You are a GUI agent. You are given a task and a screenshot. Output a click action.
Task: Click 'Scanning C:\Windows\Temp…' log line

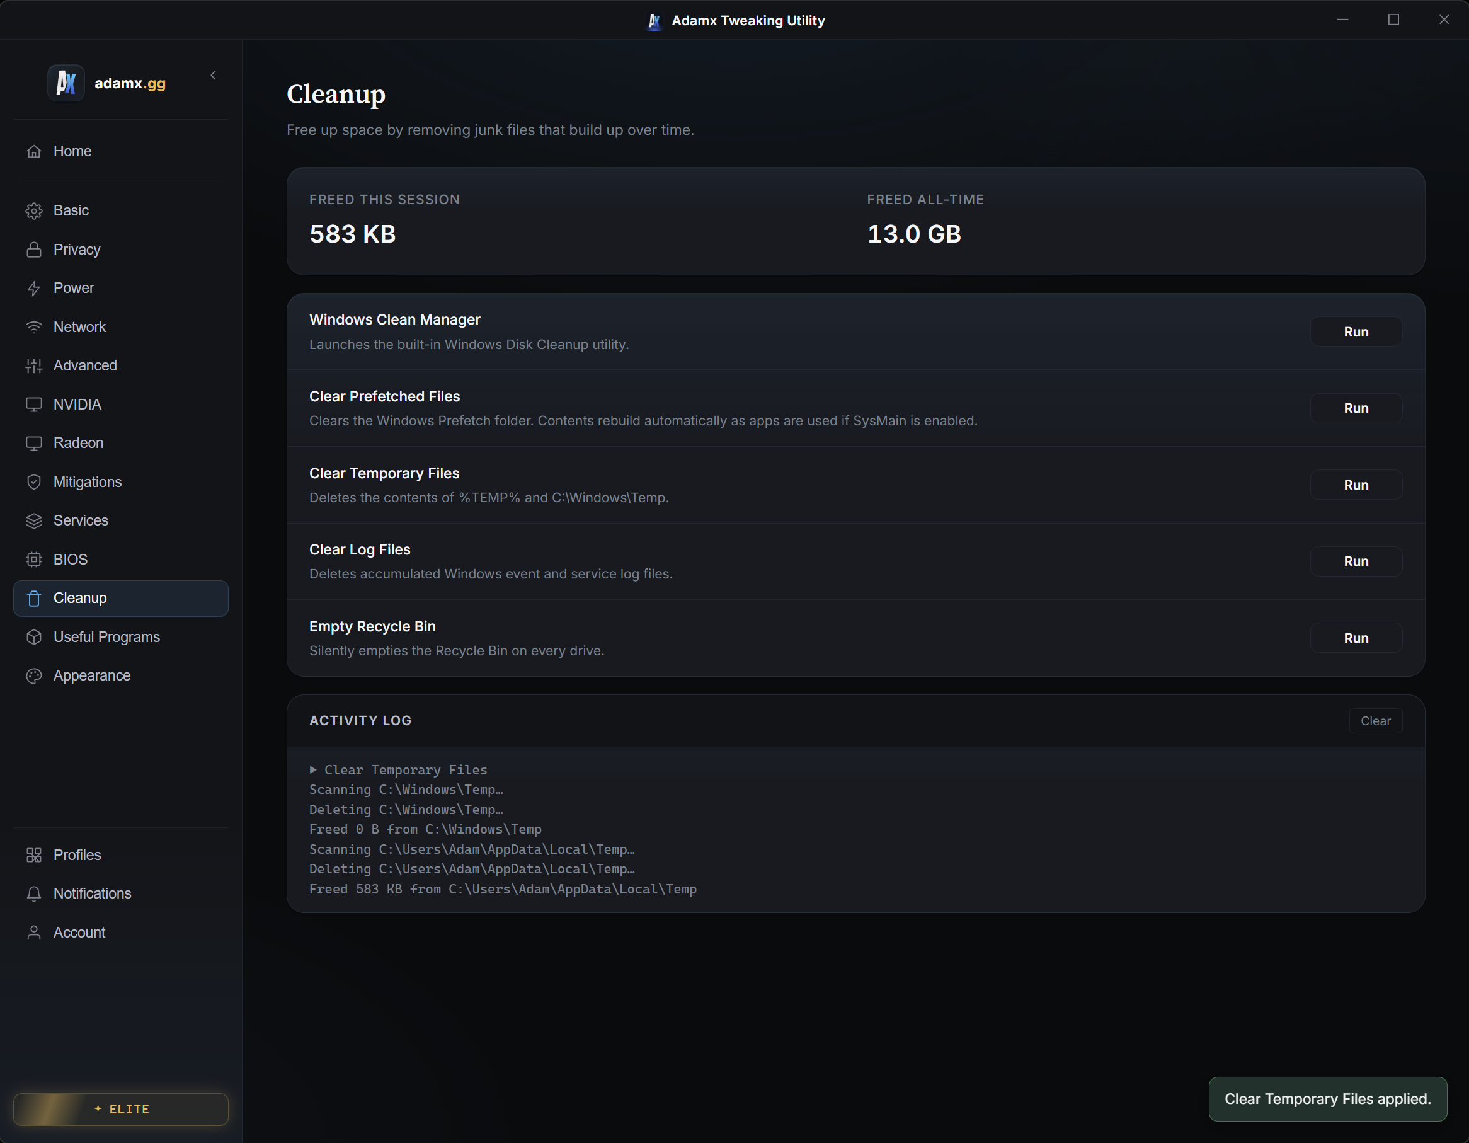406,790
